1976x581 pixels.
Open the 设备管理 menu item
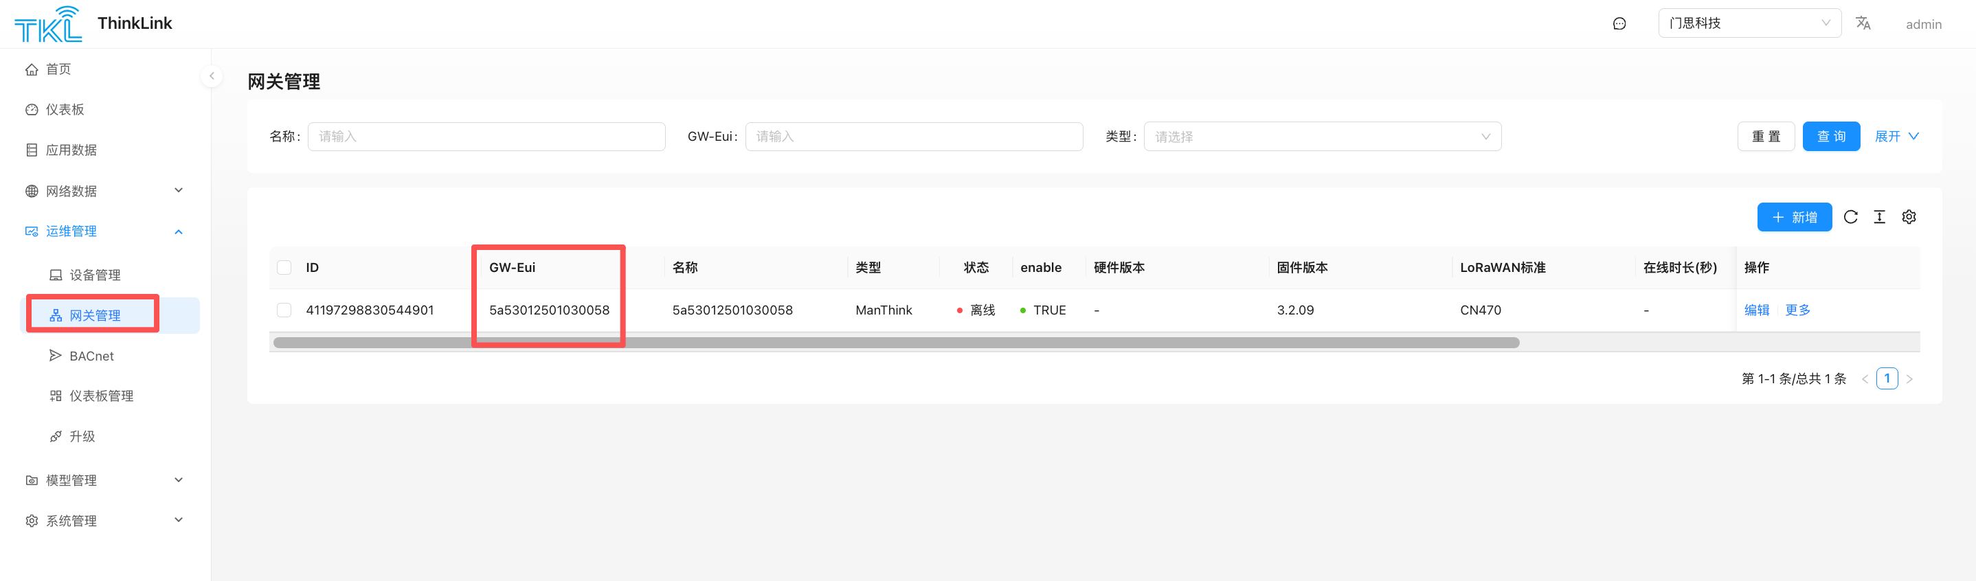click(94, 275)
